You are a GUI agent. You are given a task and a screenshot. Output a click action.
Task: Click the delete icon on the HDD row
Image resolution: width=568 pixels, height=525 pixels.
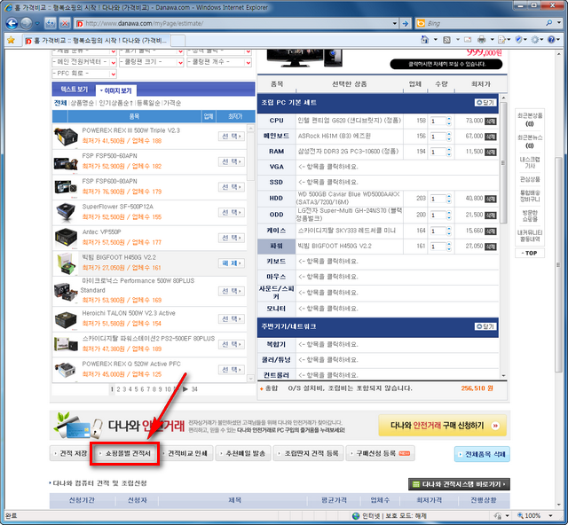pyautogui.click(x=491, y=199)
